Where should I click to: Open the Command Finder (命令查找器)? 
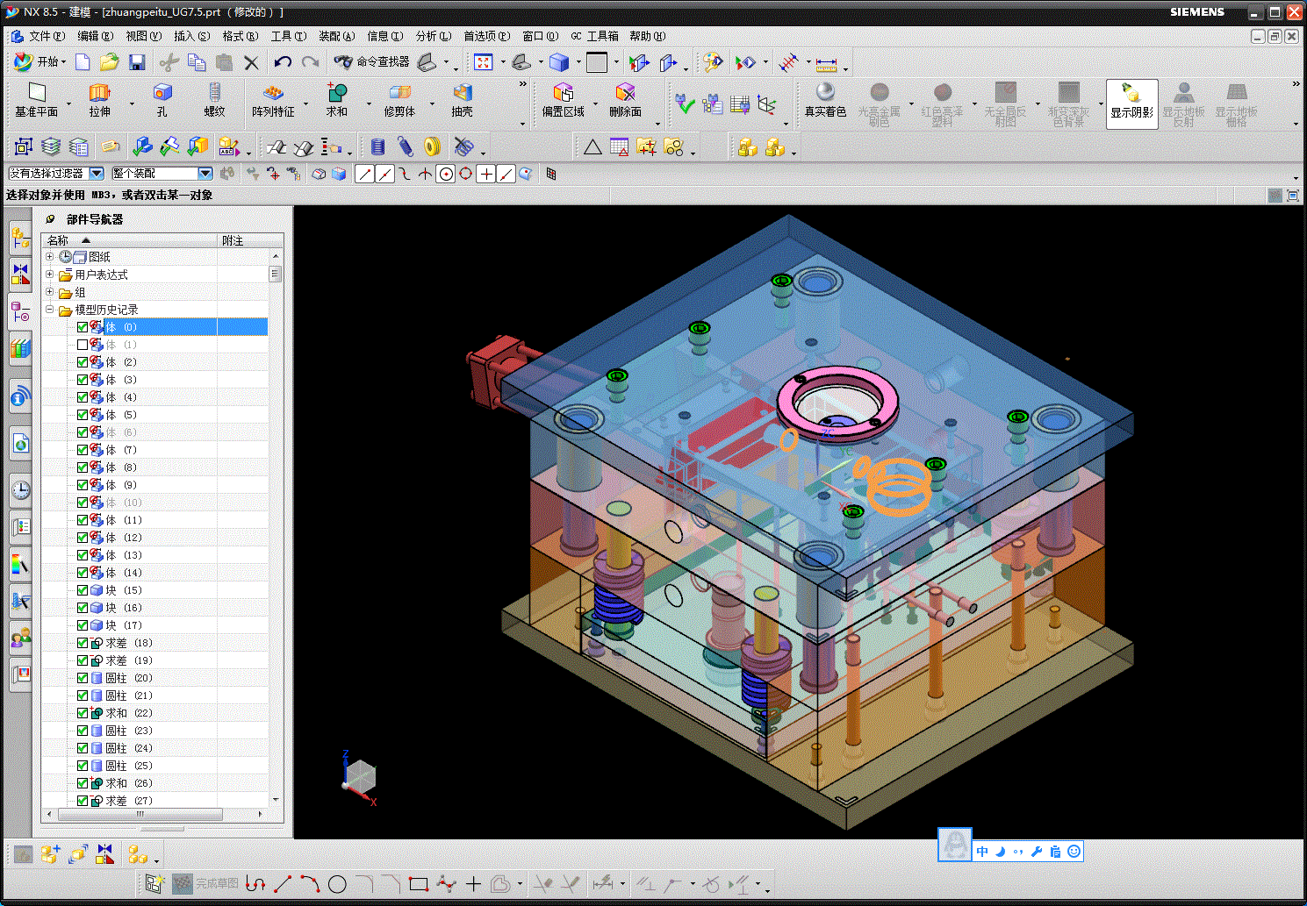coord(372,62)
